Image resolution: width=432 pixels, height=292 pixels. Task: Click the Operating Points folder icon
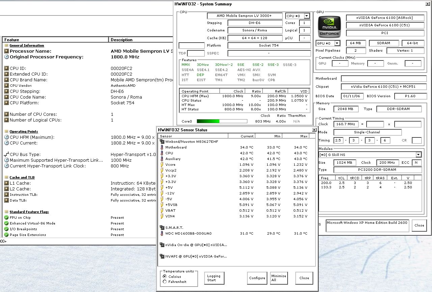[x=6, y=131]
